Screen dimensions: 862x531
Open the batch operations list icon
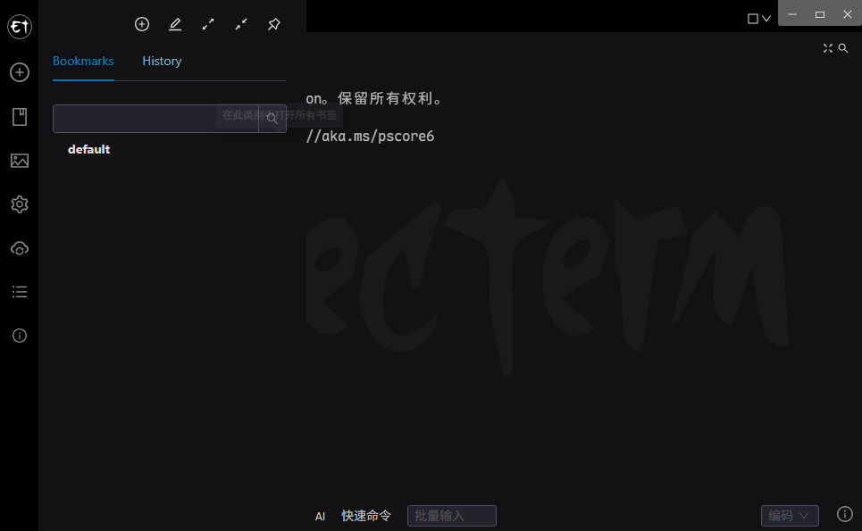(x=19, y=292)
